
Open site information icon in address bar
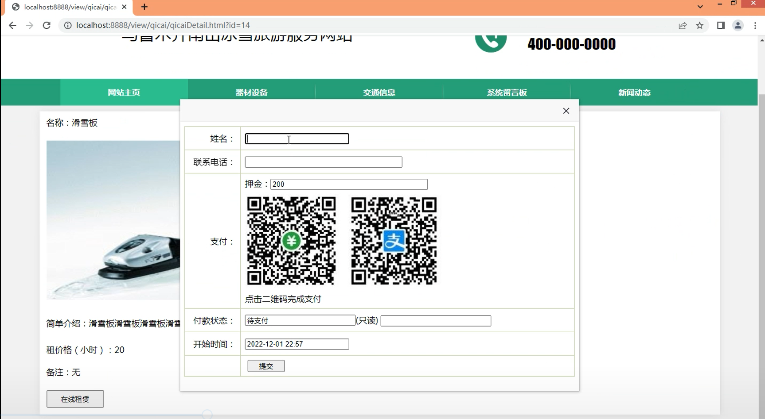pos(68,25)
